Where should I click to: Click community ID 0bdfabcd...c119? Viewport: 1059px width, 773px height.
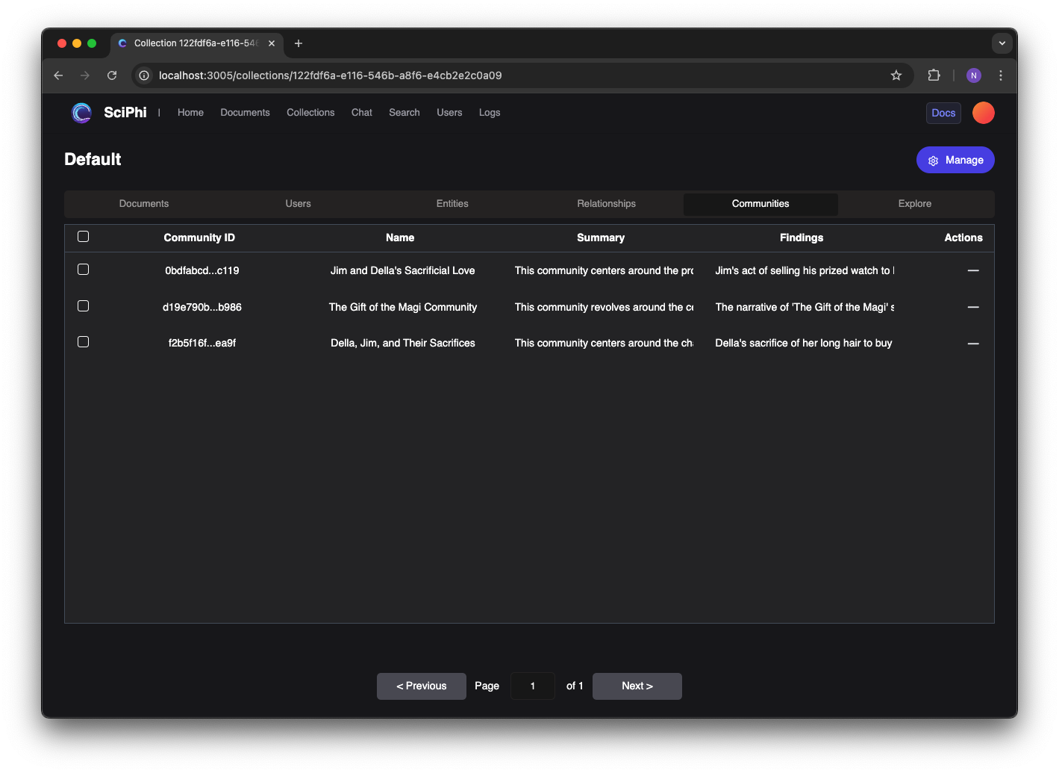tap(202, 270)
